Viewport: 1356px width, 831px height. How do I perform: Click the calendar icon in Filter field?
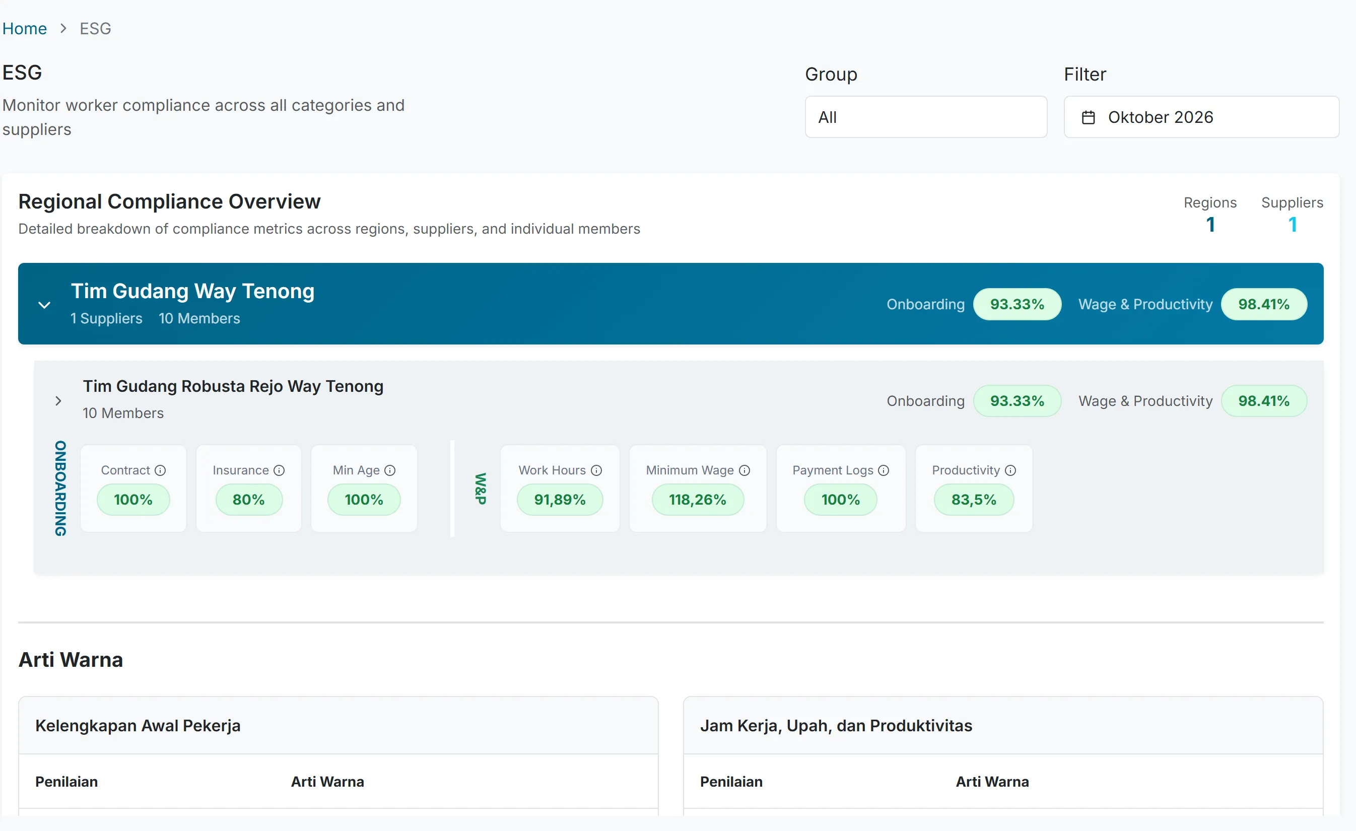pyautogui.click(x=1088, y=117)
